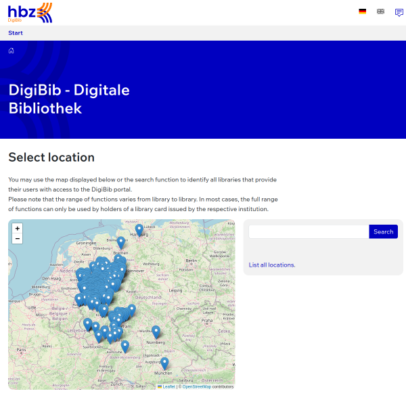This screenshot has height=406, width=406.
Task: Open the Leaflet attribution link
Action: [168, 386]
